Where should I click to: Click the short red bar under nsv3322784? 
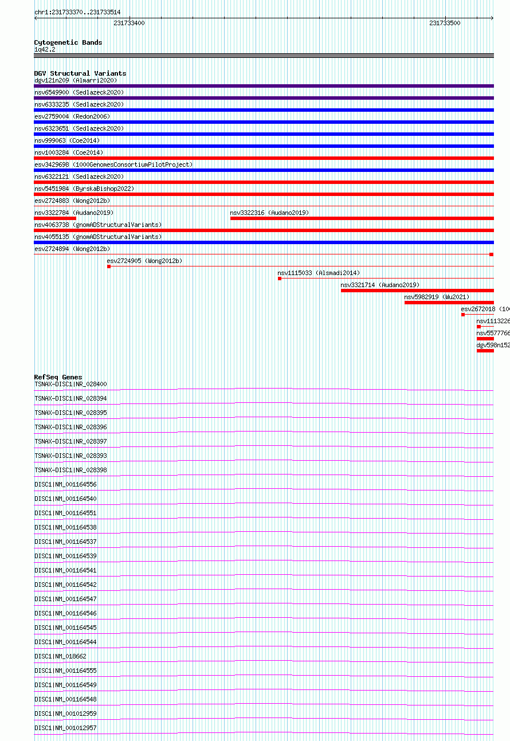click(55, 218)
